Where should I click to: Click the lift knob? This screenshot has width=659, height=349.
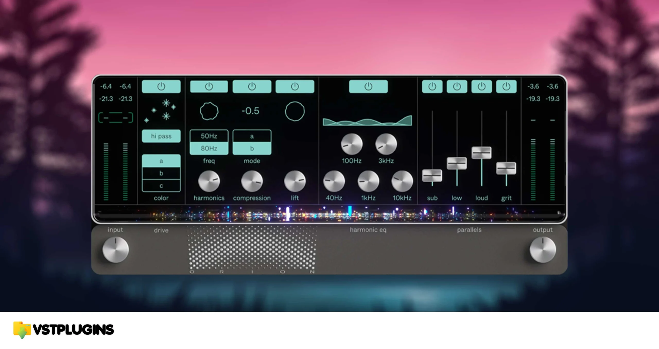[x=295, y=181]
